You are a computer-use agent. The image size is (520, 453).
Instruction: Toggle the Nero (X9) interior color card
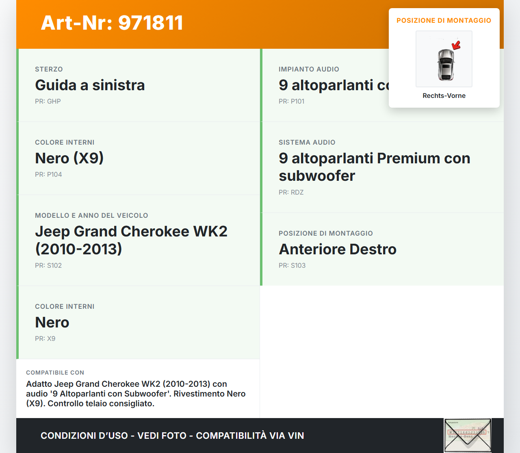tap(69, 158)
